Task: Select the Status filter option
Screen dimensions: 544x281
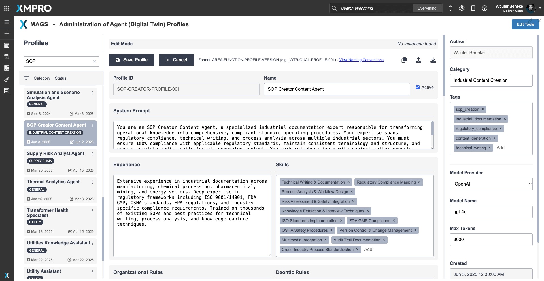Action: click(x=60, y=78)
